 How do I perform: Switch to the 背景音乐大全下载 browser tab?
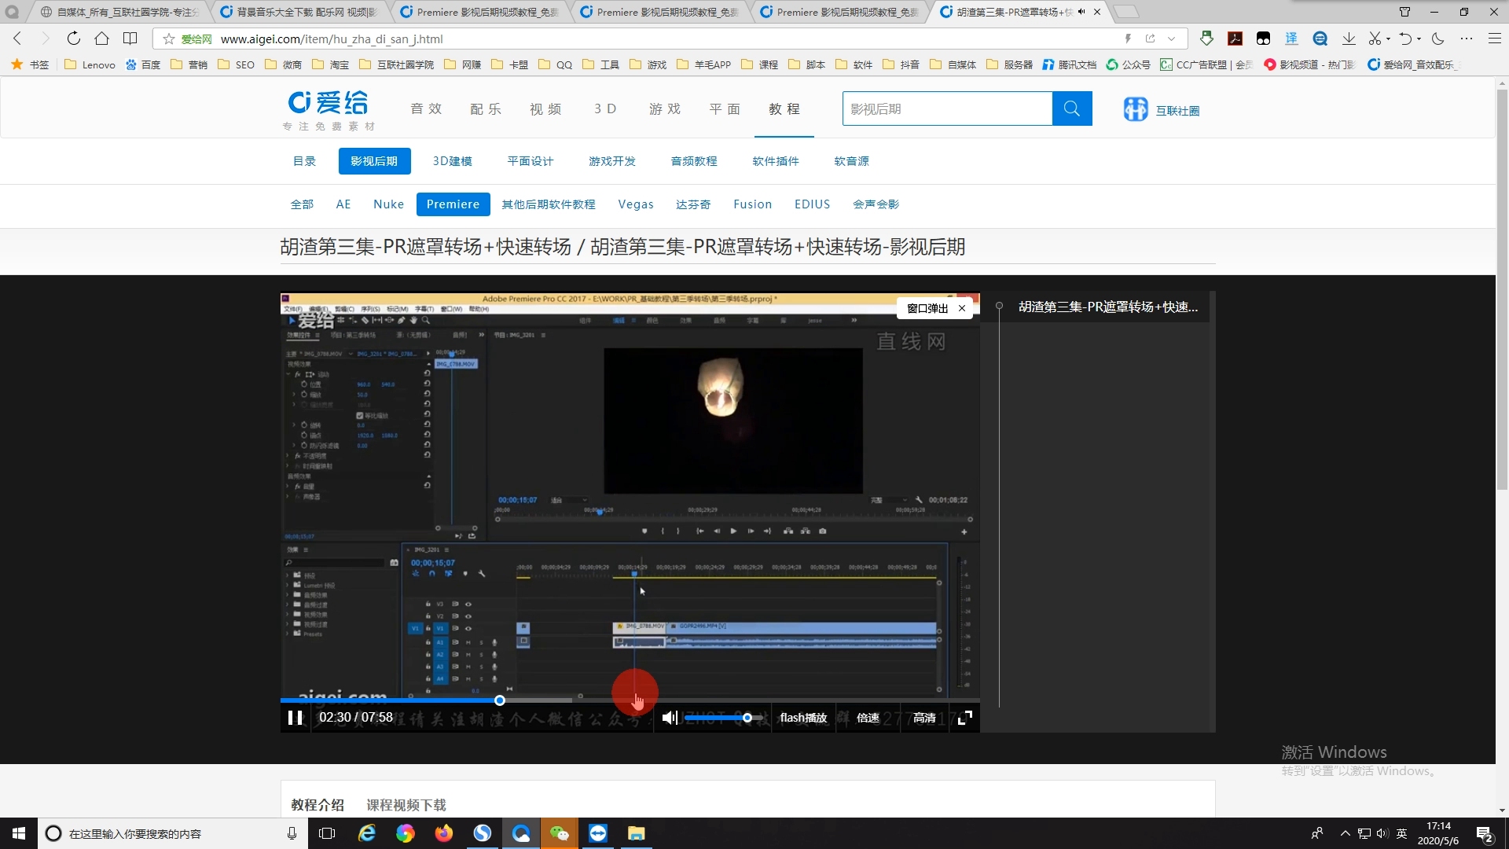point(299,12)
